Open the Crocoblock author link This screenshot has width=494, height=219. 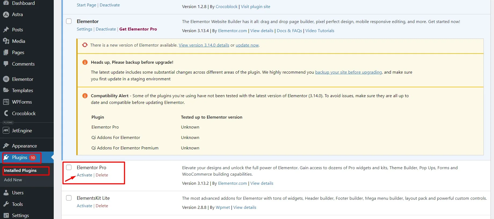click(x=226, y=6)
